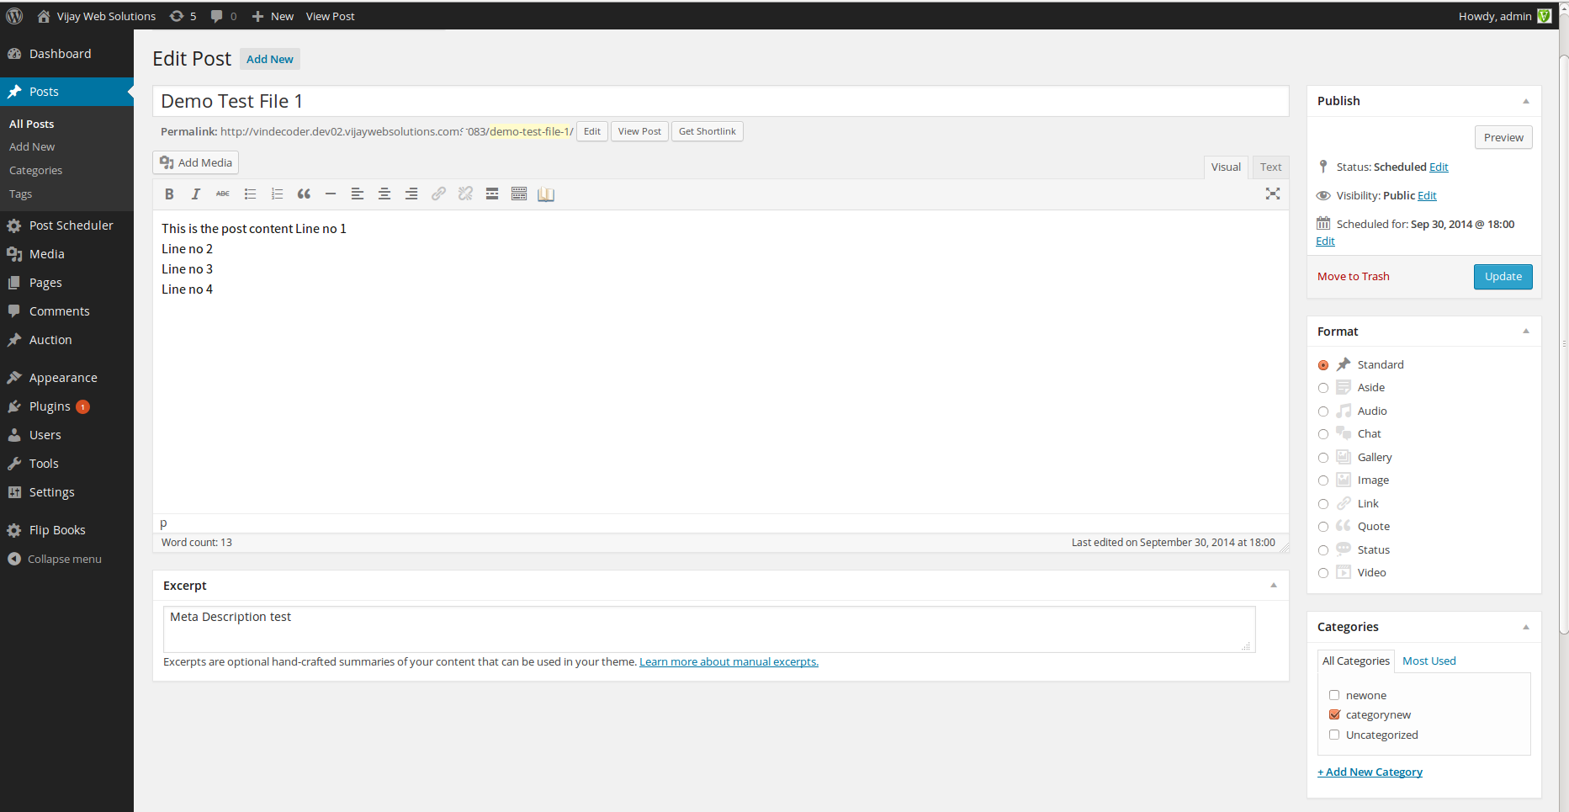Image resolution: width=1569 pixels, height=812 pixels.
Task: Uncheck the categorynew category
Action: click(x=1334, y=714)
